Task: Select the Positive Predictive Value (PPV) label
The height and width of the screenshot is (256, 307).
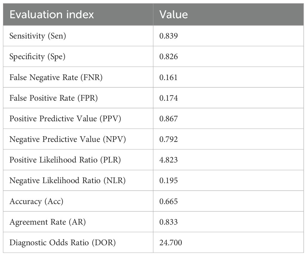Action: [x=65, y=119]
